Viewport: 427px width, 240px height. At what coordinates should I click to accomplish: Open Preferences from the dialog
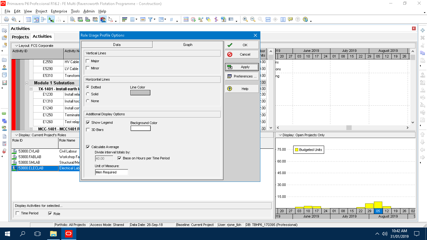242,76
